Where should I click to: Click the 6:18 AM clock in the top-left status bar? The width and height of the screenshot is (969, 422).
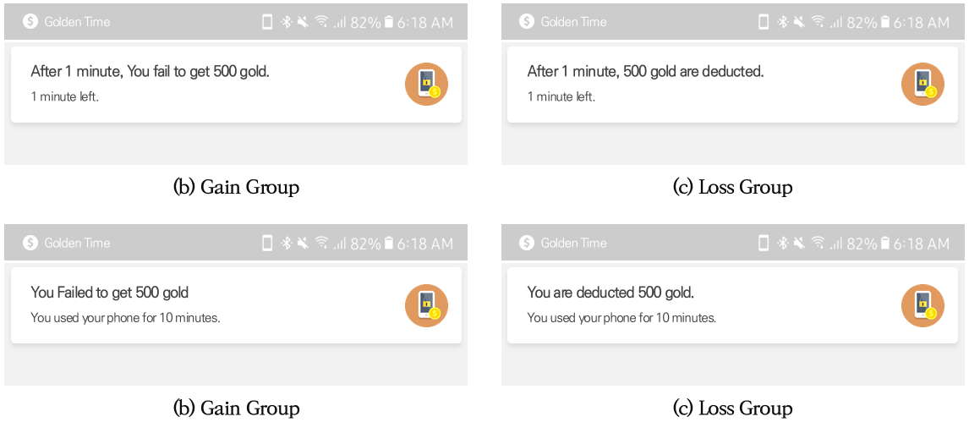coord(425,22)
